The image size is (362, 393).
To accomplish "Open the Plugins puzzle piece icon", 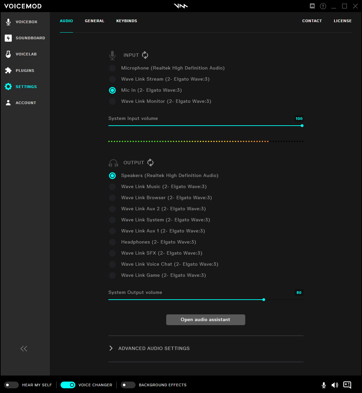I will [8, 71].
